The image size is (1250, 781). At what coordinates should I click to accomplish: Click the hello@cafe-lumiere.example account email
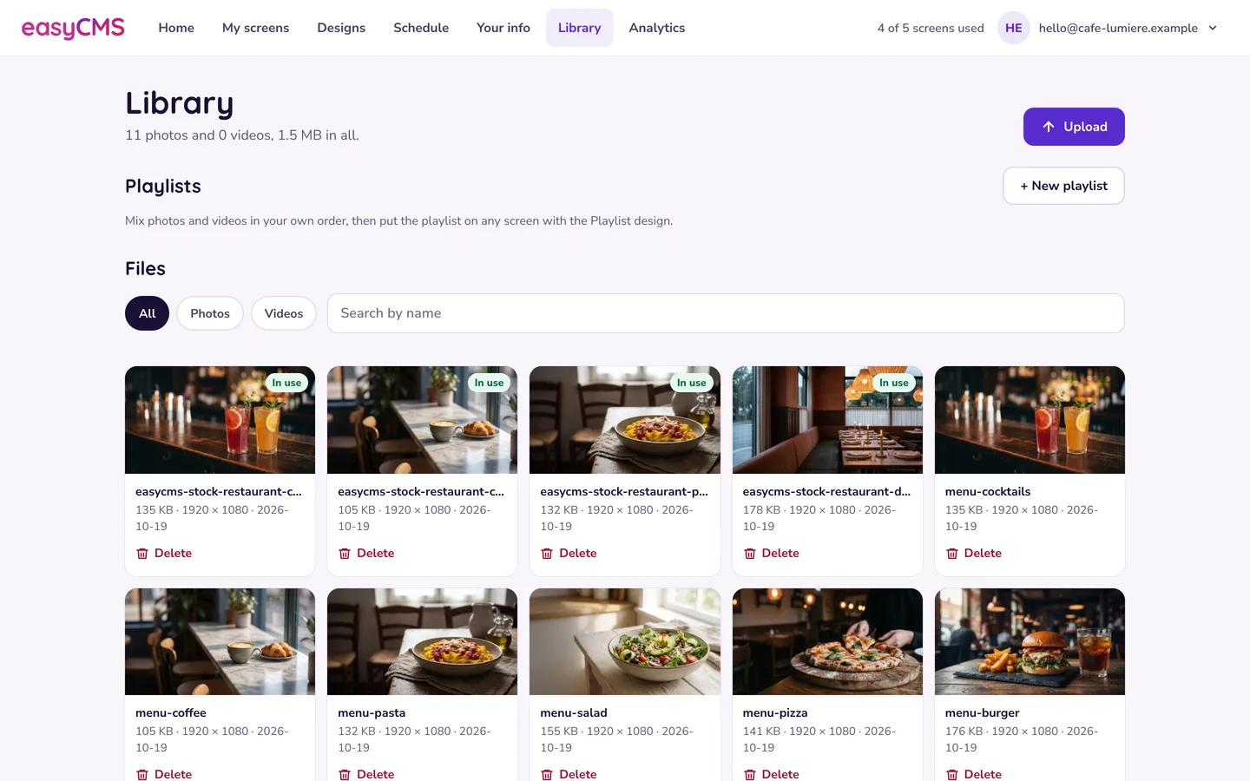pyautogui.click(x=1118, y=28)
